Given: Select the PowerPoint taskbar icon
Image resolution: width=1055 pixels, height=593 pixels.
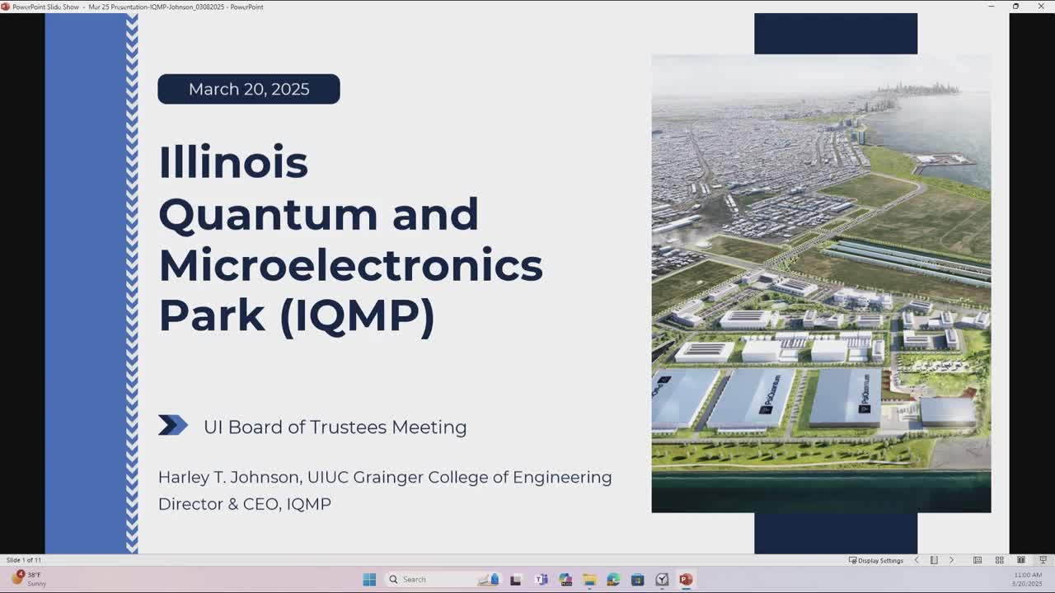Looking at the screenshot, I should pos(686,580).
